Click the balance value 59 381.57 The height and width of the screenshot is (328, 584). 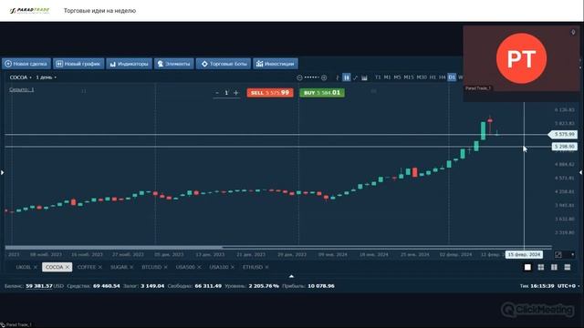[x=39, y=286]
